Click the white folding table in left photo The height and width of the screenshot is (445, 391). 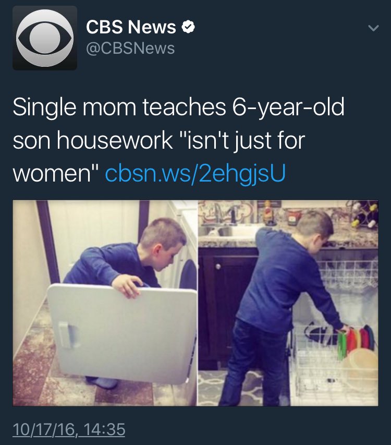[123, 333]
